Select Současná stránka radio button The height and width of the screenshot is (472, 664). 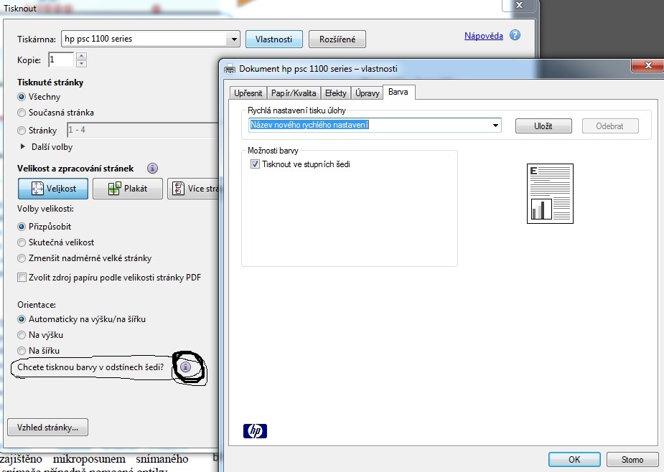[x=21, y=113]
